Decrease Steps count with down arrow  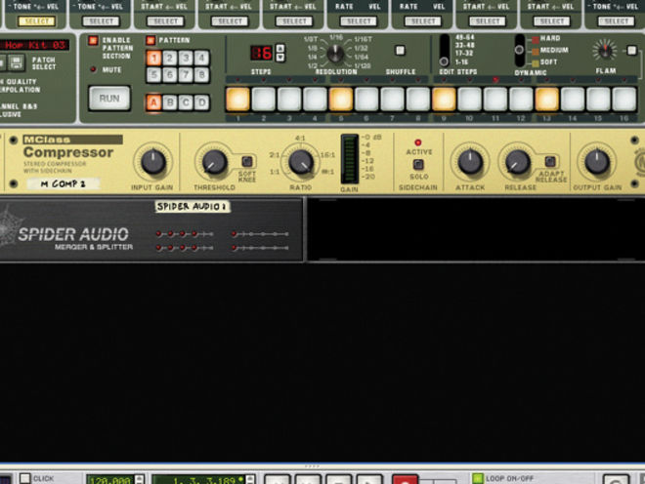click(x=280, y=58)
